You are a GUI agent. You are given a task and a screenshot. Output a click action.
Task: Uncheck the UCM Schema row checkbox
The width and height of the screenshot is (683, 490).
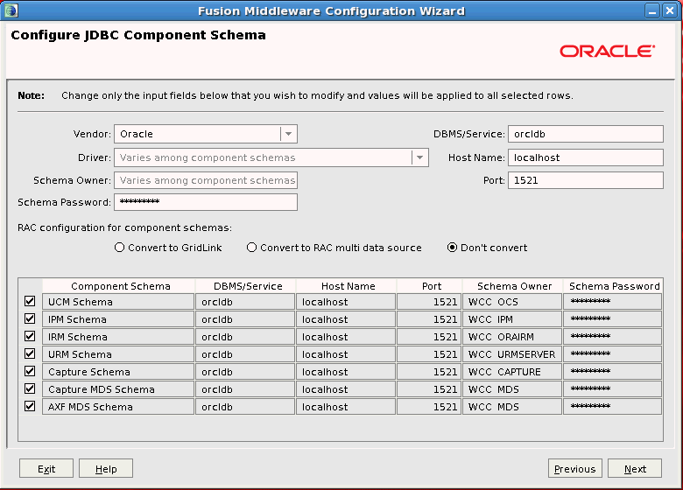30,301
